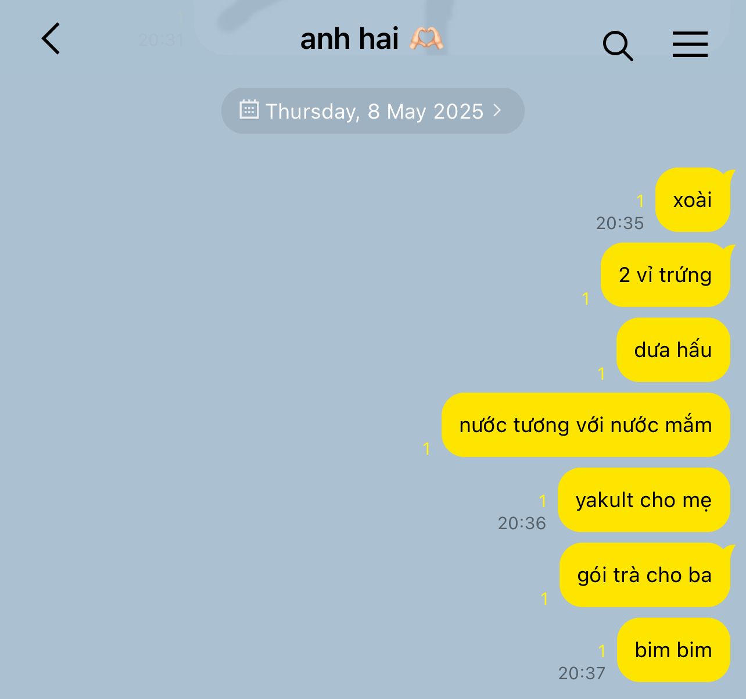The height and width of the screenshot is (699, 746).
Task: Open search with the magnifying glass icon
Action: click(618, 46)
